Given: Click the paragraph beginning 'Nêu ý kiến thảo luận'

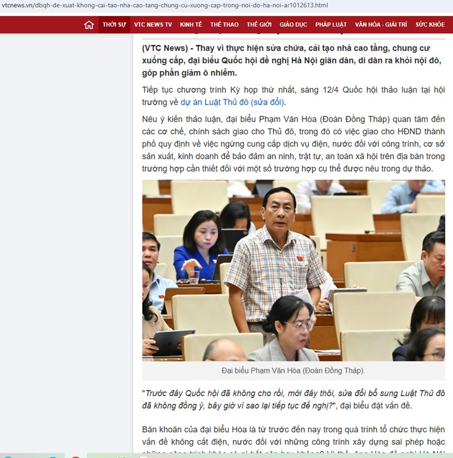Looking at the screenshot, I should click(293, 144).
